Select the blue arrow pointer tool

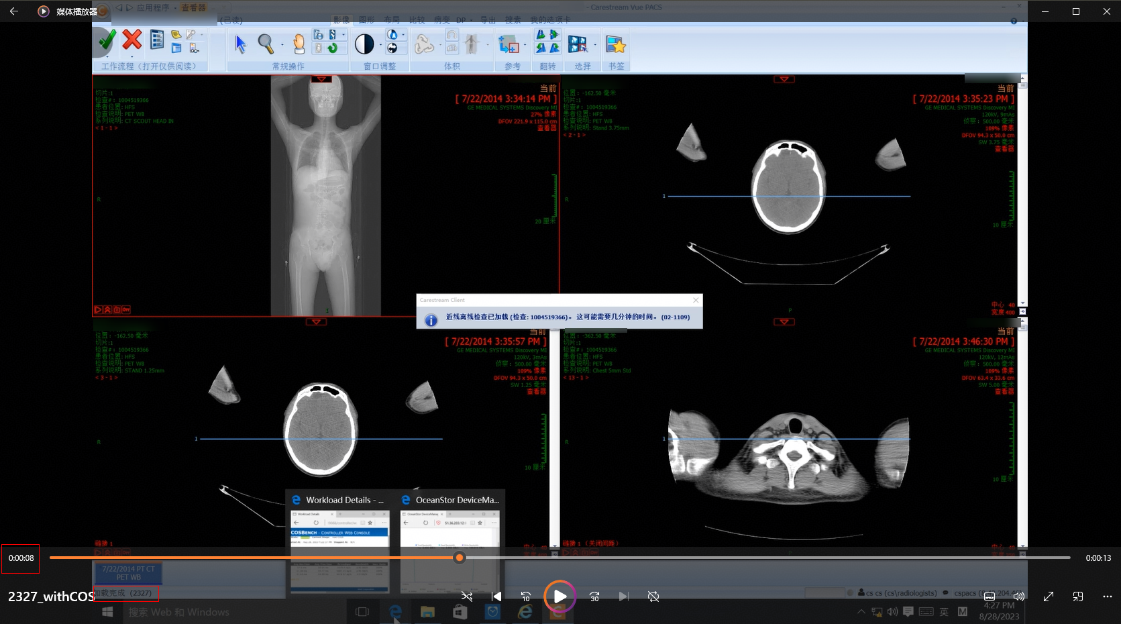(240, 44)
